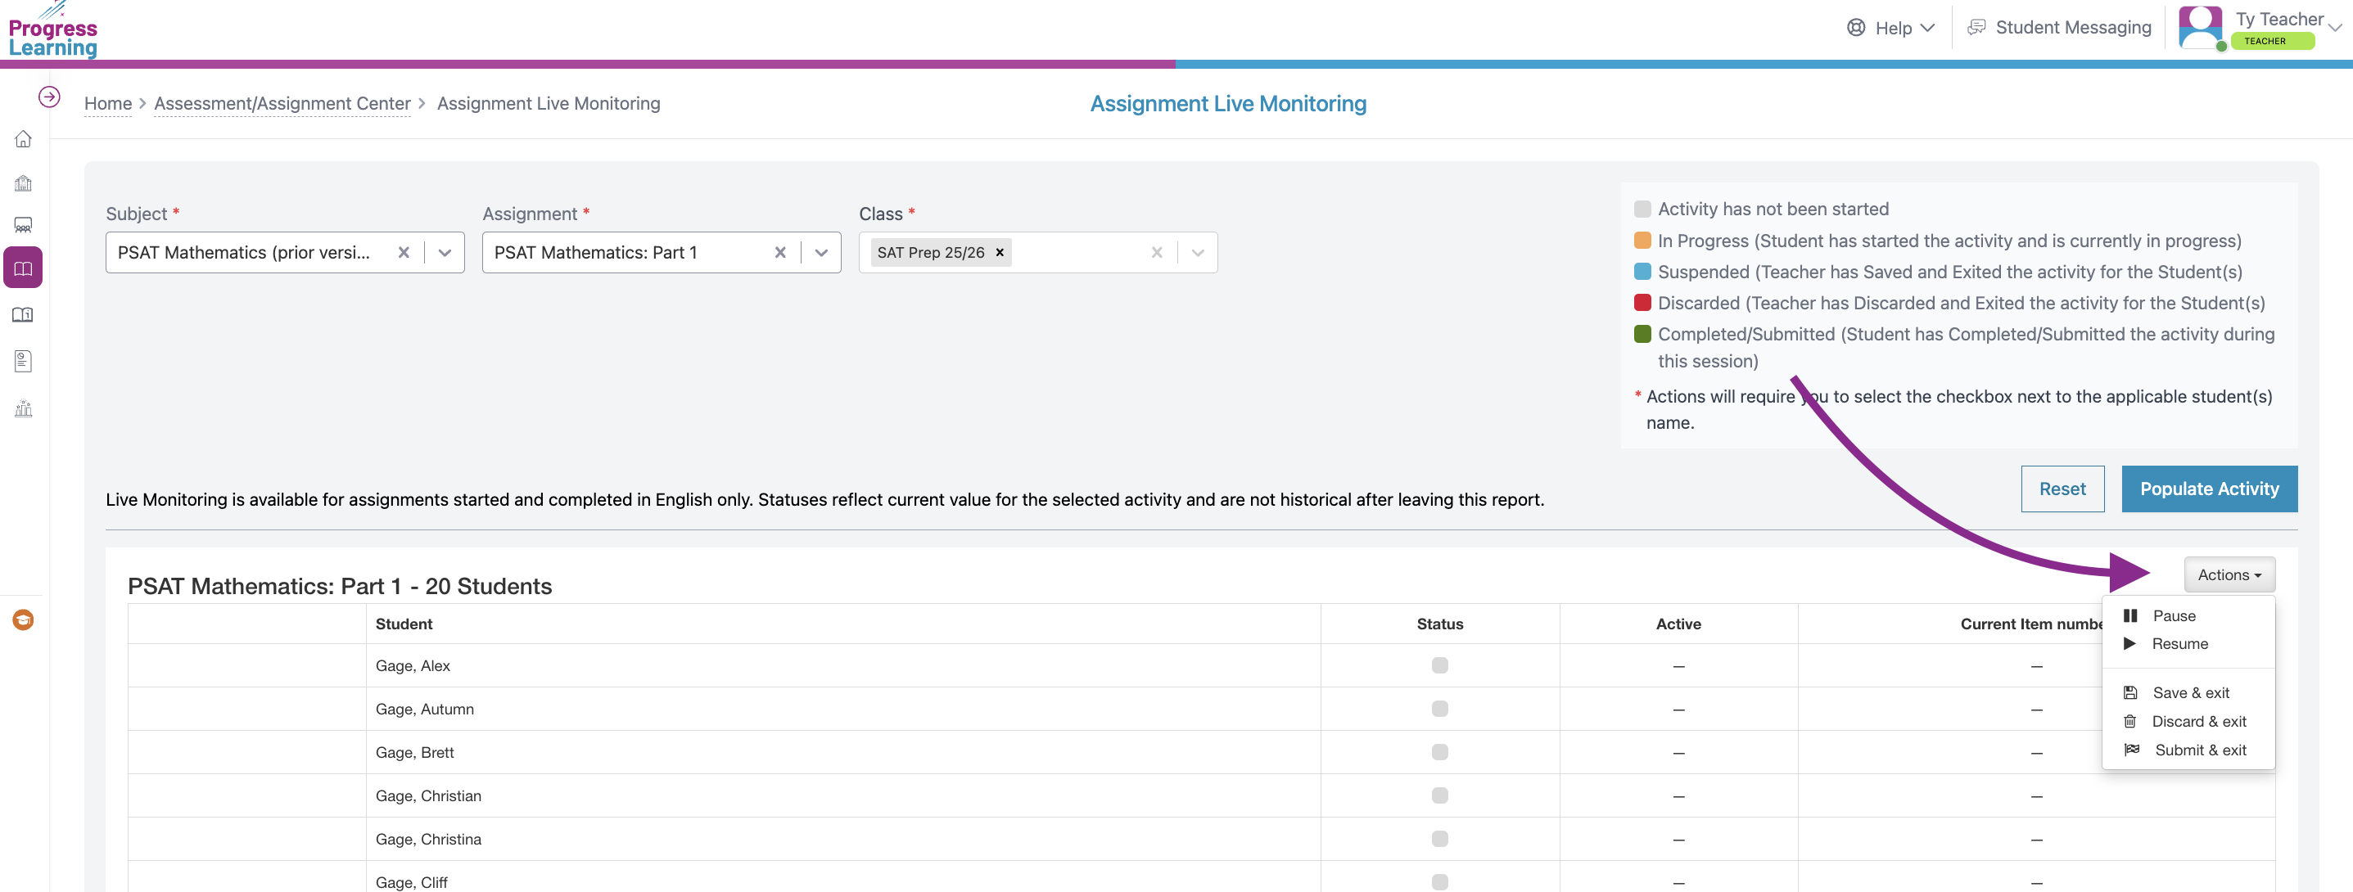The height and width of the screenshot is (892, 2353).
Task: Open the Ty Teacher account chevron
Action: tap(2336, 27)
